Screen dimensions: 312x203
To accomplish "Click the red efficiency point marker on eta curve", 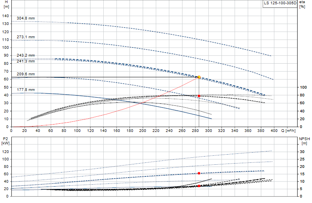I will click(199, 96).
